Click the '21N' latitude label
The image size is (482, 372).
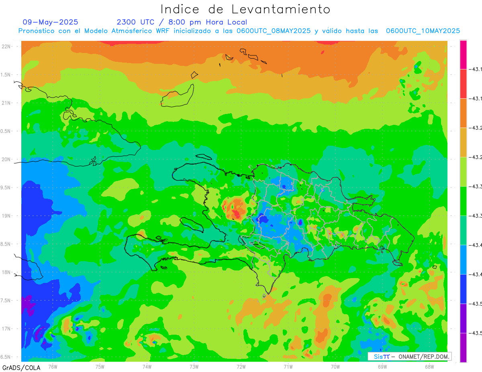(6, 103)
